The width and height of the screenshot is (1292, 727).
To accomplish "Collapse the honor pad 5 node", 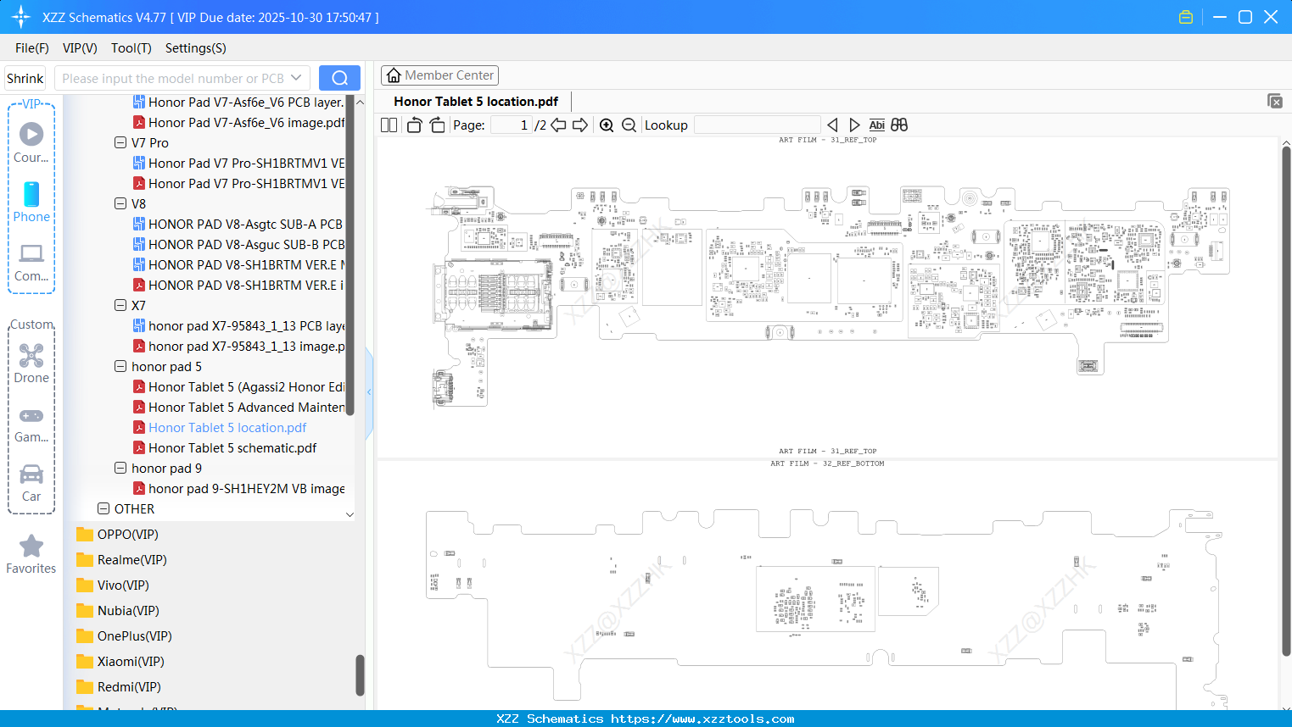I will point(120,366).
